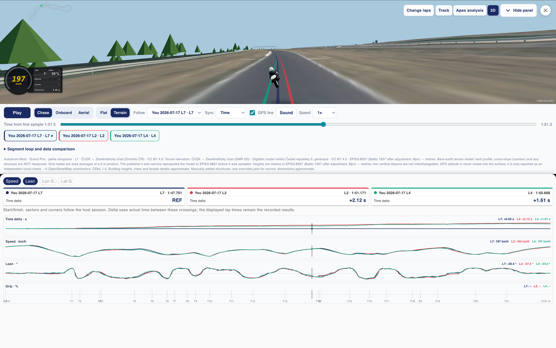Open the Track view
Screen dimensions: 556x348
coord(444,10)
